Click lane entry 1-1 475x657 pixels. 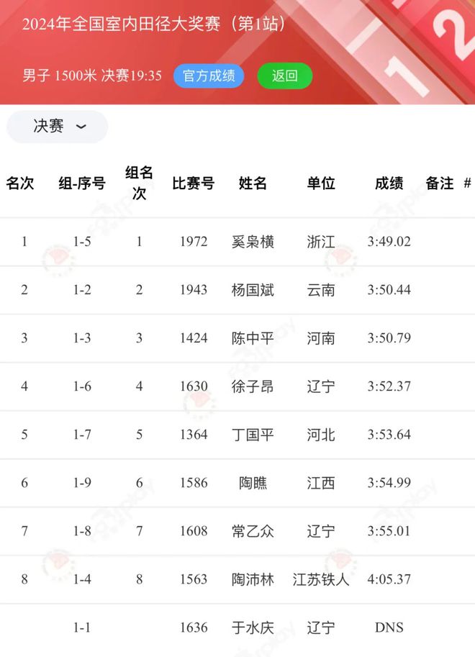[82, 627]
